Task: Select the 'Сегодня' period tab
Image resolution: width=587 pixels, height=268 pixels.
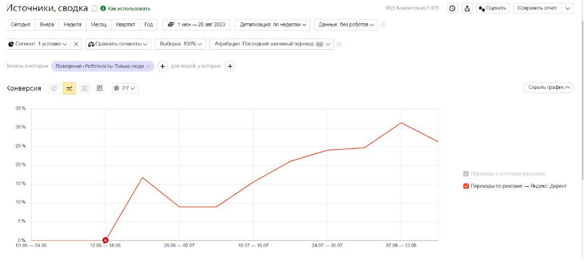Action: 21,25
